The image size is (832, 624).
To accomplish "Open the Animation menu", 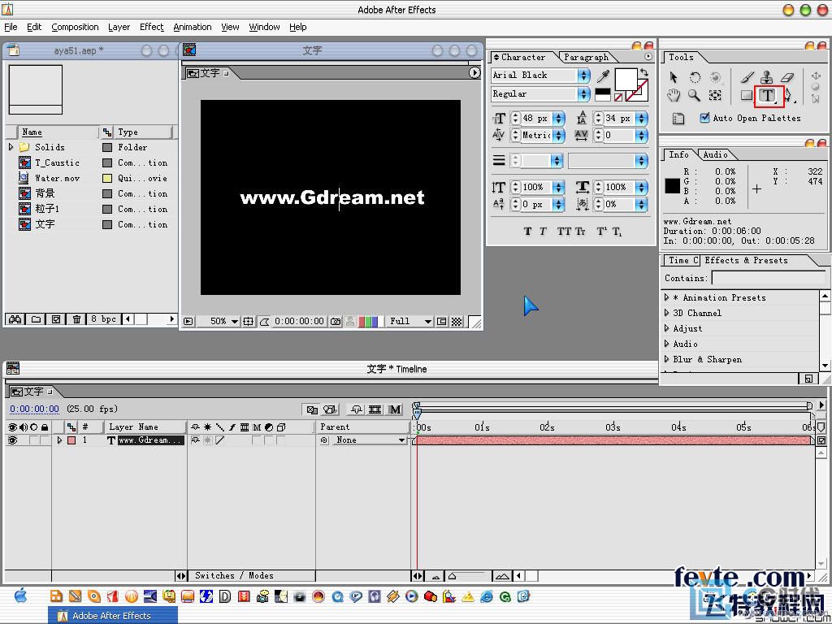I will [x=192, y=27].
